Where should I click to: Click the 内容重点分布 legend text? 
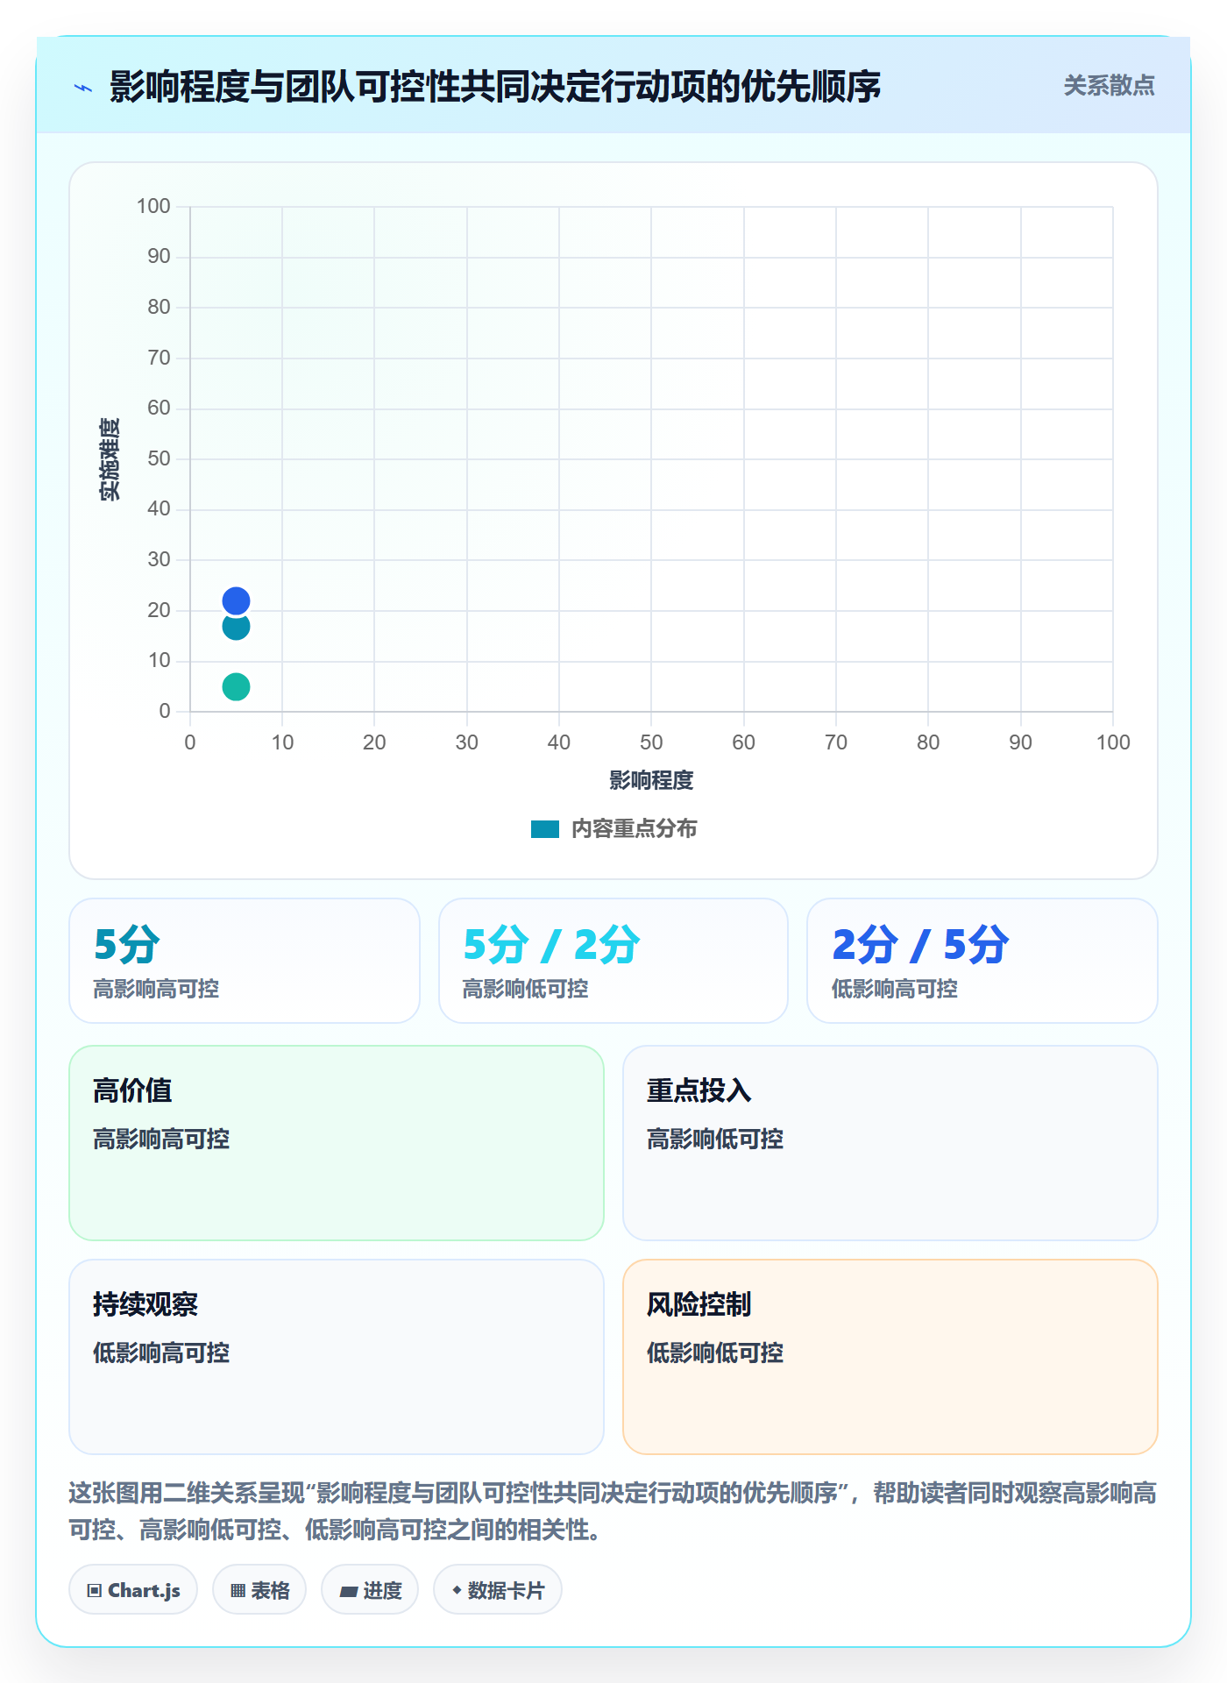point(634,829)
